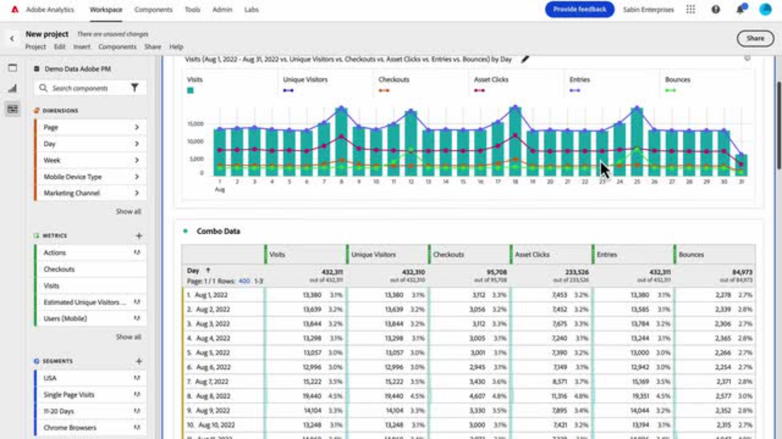
Task: Toggle the Visits legend swatch in chart
Action: 190,90
